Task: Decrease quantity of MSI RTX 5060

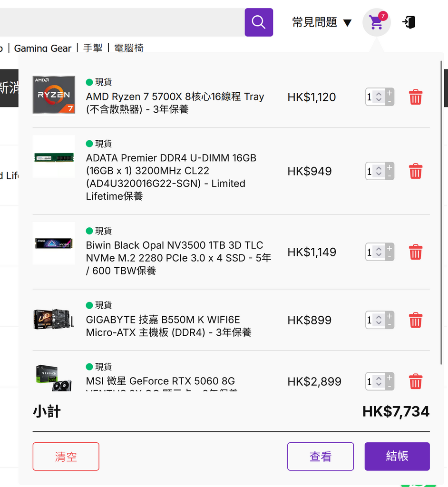Action: (x=390, y=386)
